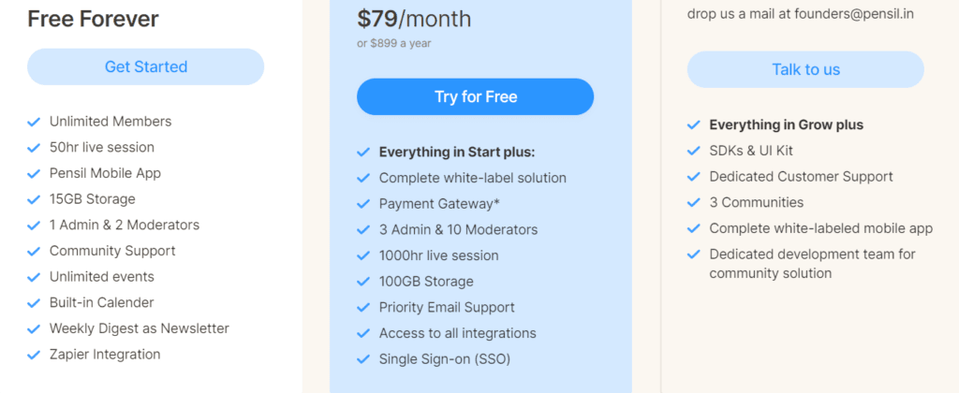This screenshot has height=393, width=959.
Task: Click checkmark beside Built-in Calender
Action: coord(34,303)
